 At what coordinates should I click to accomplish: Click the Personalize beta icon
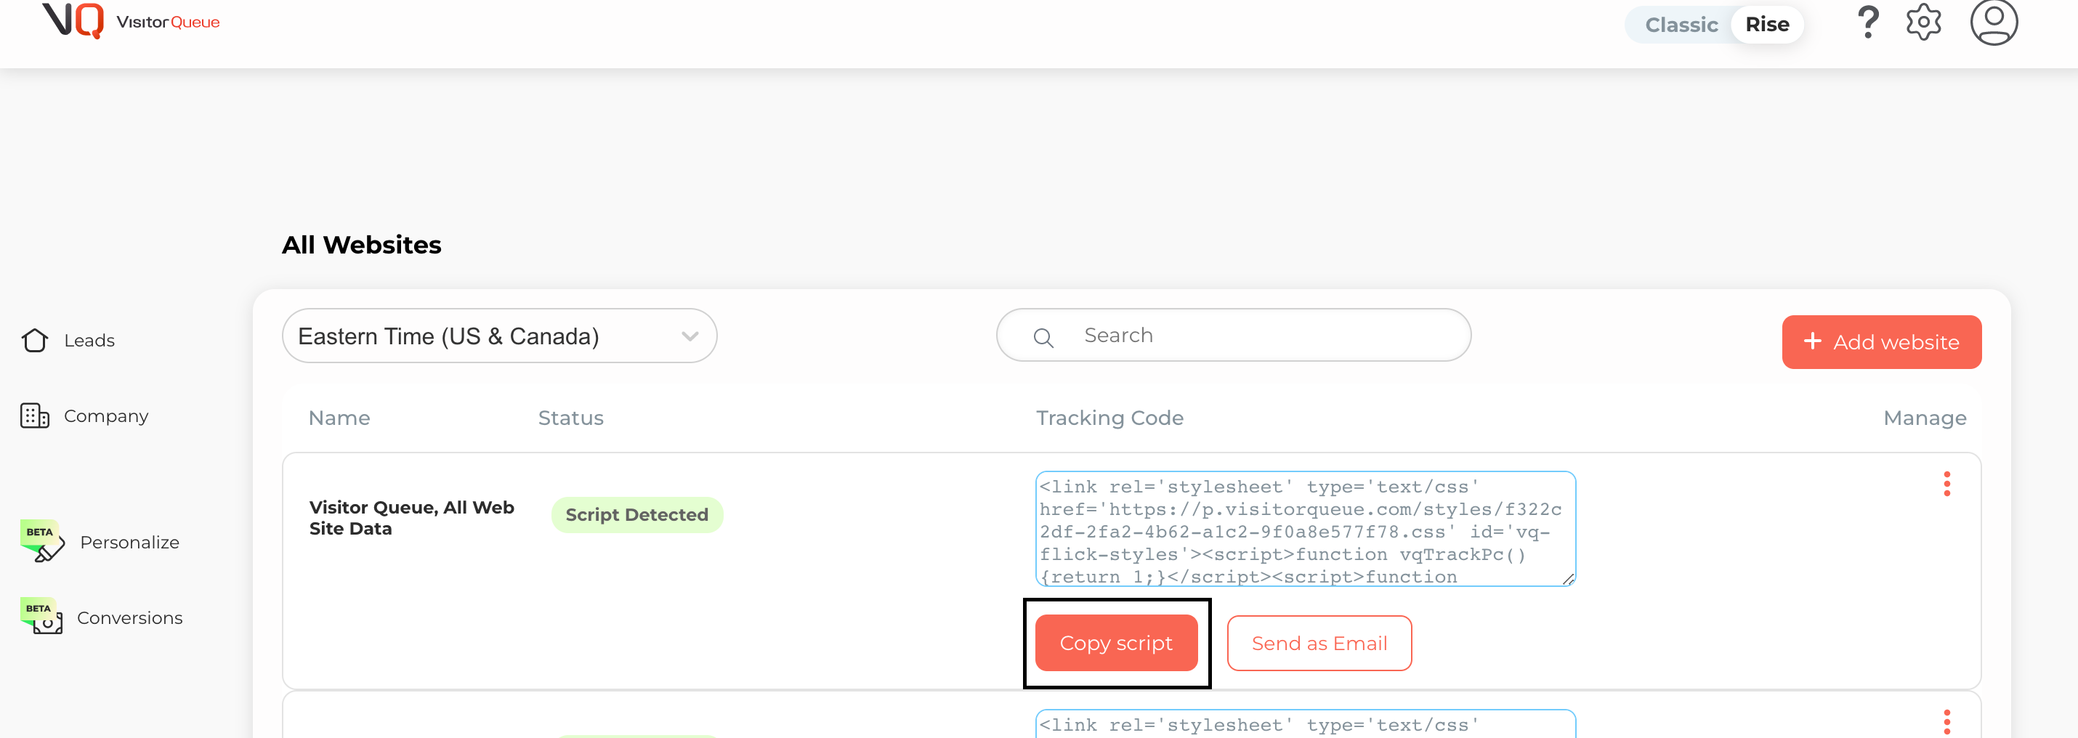(x=43, y=540)
